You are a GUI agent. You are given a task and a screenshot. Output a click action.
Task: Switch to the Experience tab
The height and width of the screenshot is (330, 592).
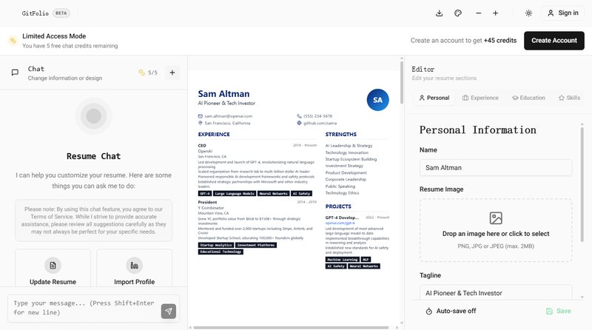click(480, 98)
